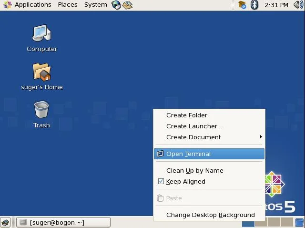This screenshot has height=228, width=305.
Task: Launch the email client panel icon
Action: 128,5
